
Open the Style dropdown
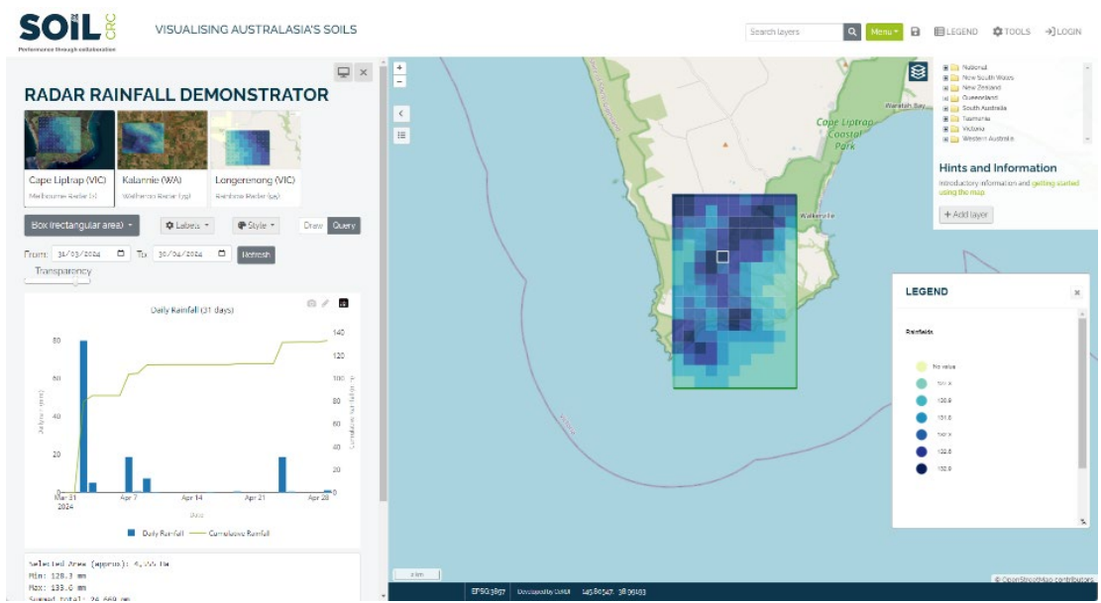pyautogui.click(x=257, y=226)
